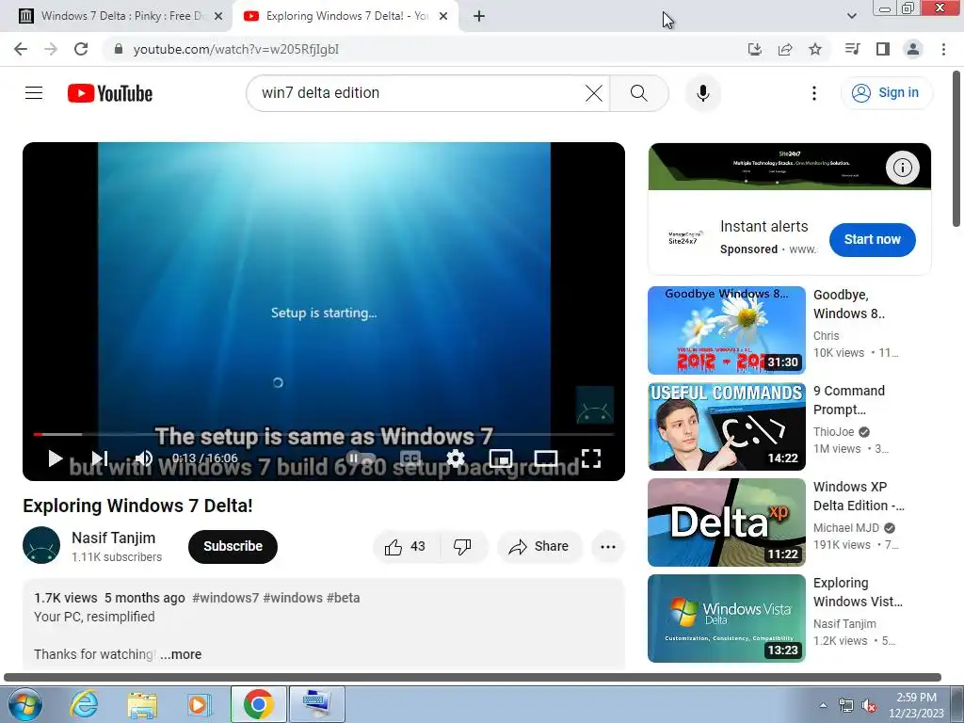The width and height of the screenshot is (964, 723).
Task: Open the network tray icon
Action: coord(846,705)
